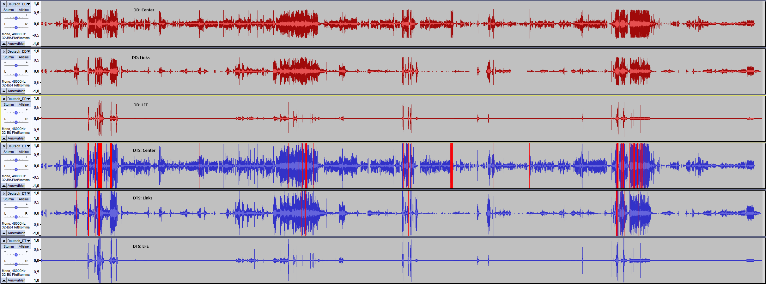Viewport: 766px width, 284px height.
Task: Solo the DTS: Center track using Alleine
Action: click(24, 152)
